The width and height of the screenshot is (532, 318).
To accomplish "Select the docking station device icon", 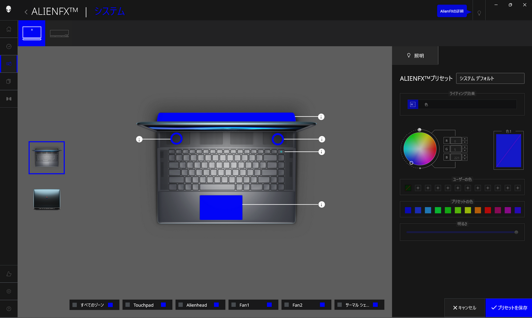I will (59, 33).
